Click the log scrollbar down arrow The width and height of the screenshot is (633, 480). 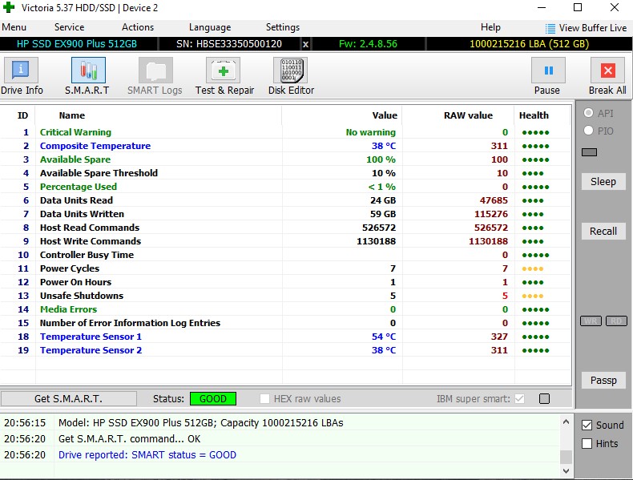(566, 470)
